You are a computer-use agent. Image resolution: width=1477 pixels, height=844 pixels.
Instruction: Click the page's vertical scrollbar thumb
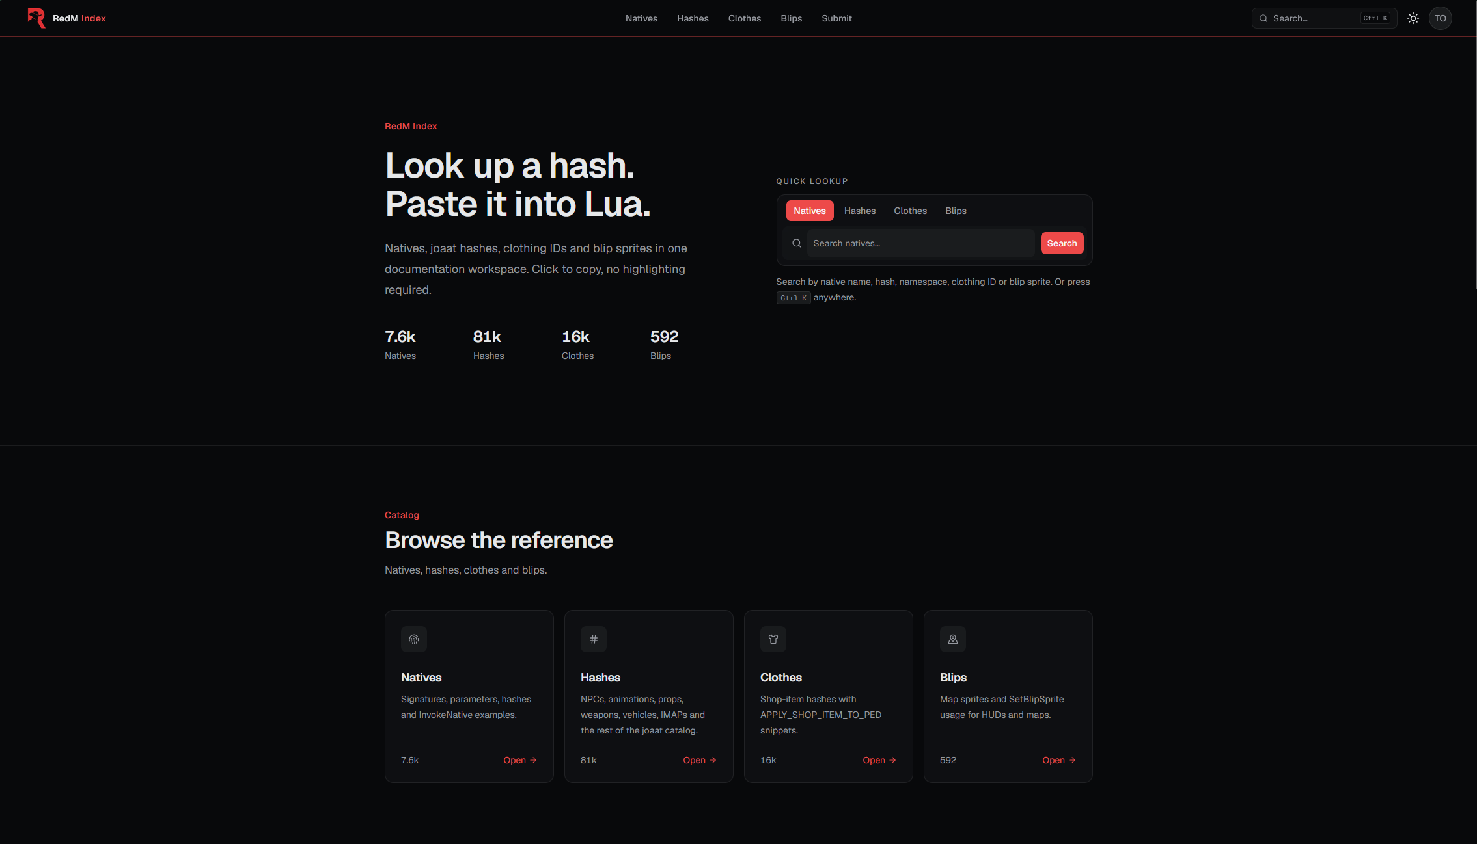coord(1474,144)
